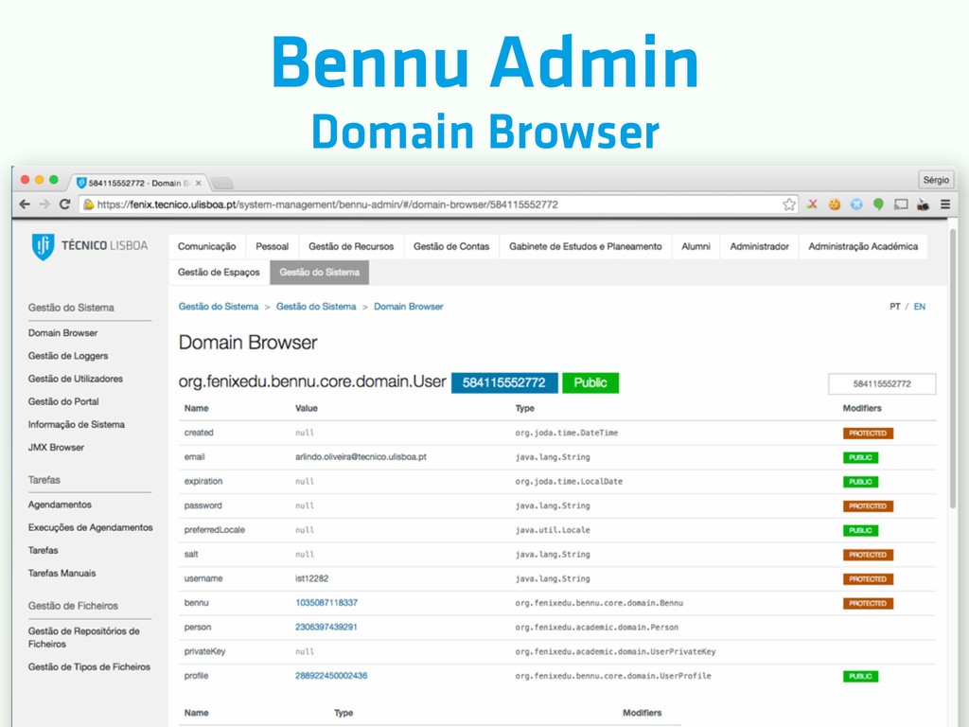Image resolution: width=969 pixels, height=727 pixels.
Task: Click the blue globe extension icon
Action: 856,204
